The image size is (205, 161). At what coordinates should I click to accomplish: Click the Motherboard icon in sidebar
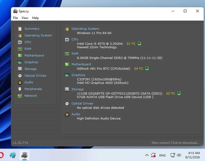(20, 55)
